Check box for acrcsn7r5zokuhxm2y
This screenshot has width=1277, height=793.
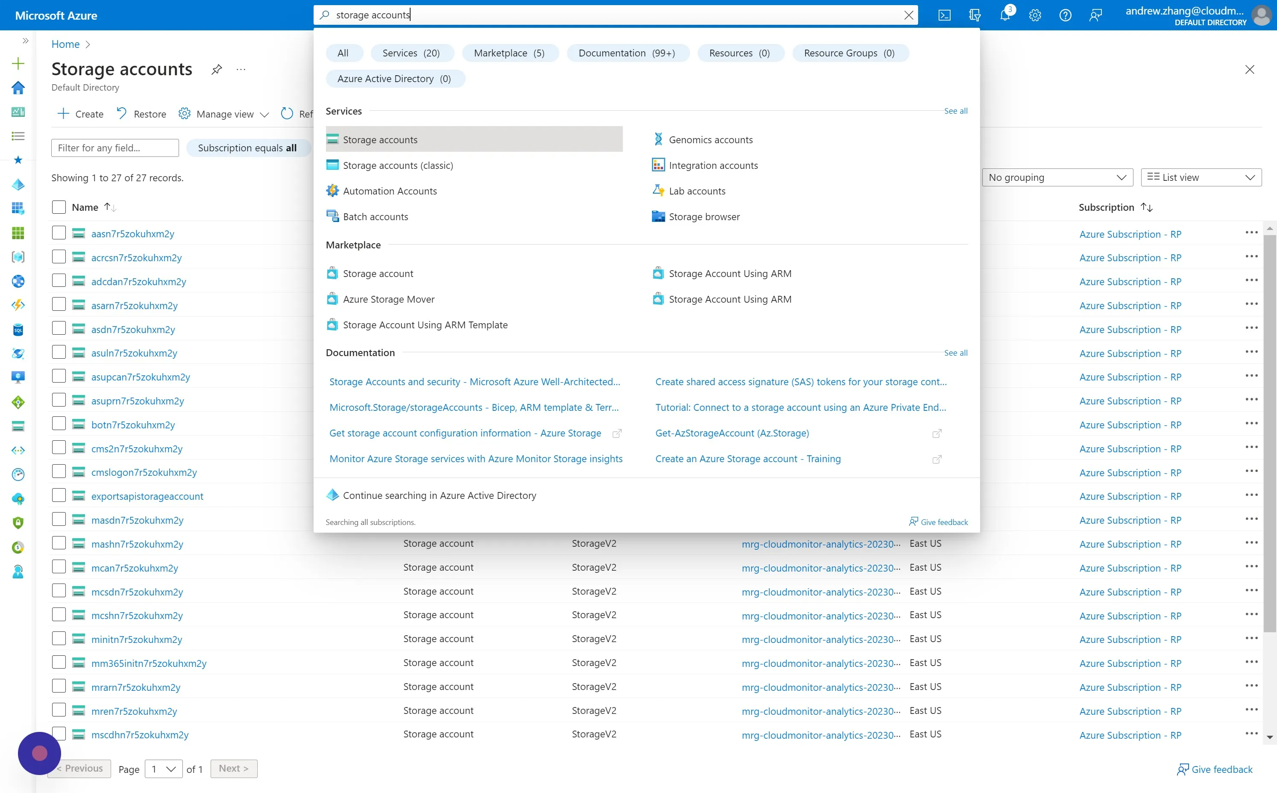coord(59,256)
